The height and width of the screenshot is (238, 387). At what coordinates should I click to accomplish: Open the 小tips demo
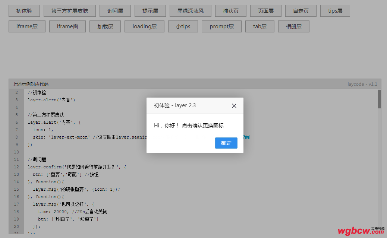pos(183,26)
